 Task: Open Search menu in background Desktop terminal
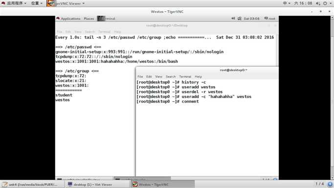[89, 32]
